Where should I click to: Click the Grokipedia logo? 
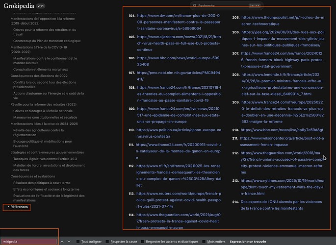click(19, 6)
